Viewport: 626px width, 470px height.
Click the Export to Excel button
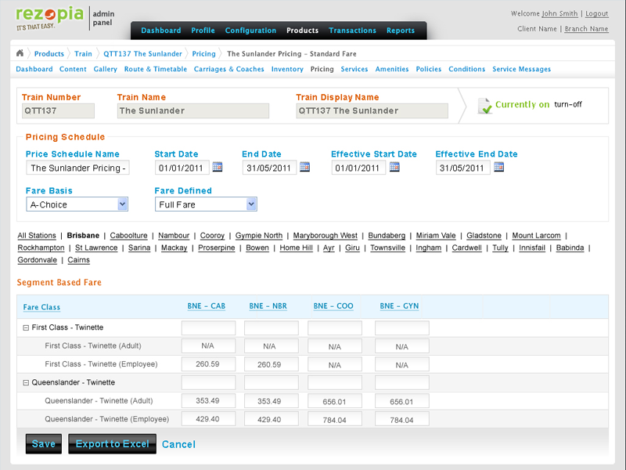pyautogui.click(x=112, y=443)
